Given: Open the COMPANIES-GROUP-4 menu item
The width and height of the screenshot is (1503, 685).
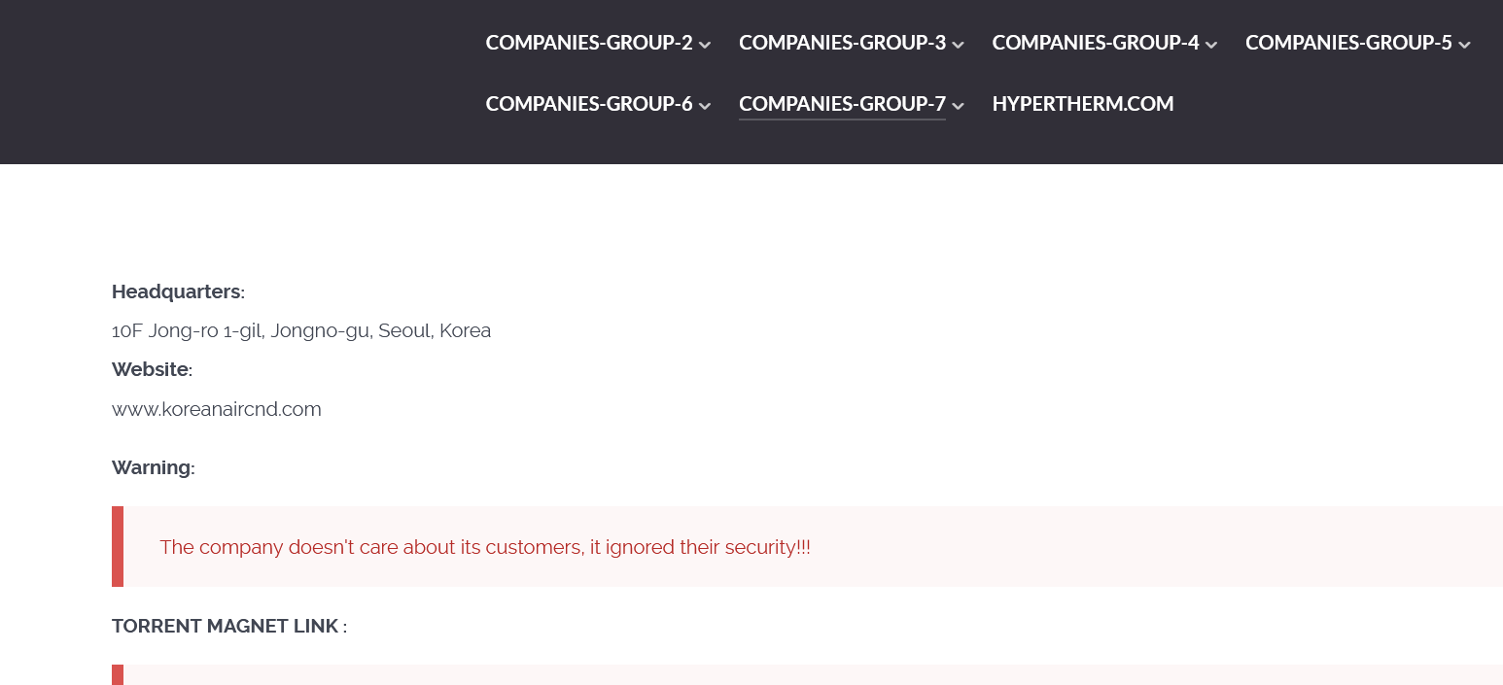Looking at the screenshot, I should click(x=1095, y=43).
